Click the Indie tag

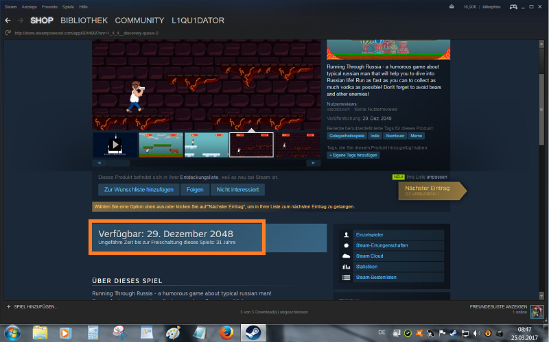point(375,136)
